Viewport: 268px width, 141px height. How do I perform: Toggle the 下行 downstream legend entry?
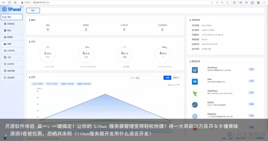[177, 85]
